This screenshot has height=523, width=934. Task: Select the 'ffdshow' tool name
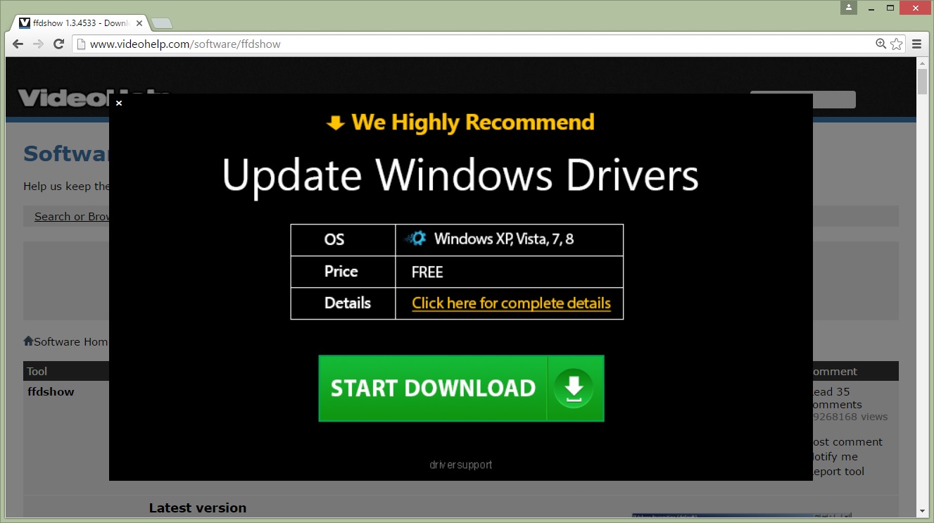(x=51, y=392)
